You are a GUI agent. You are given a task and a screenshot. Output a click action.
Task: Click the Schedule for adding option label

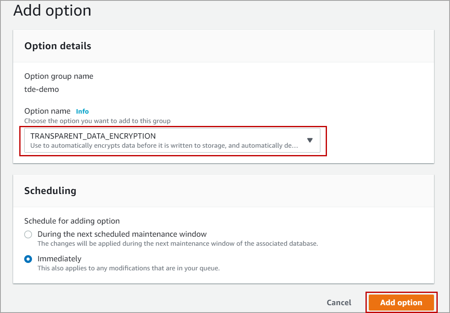tap(72, 221)
